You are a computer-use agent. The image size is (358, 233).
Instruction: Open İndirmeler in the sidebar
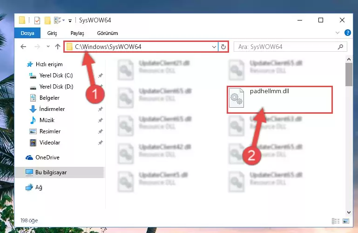(47, 109)
